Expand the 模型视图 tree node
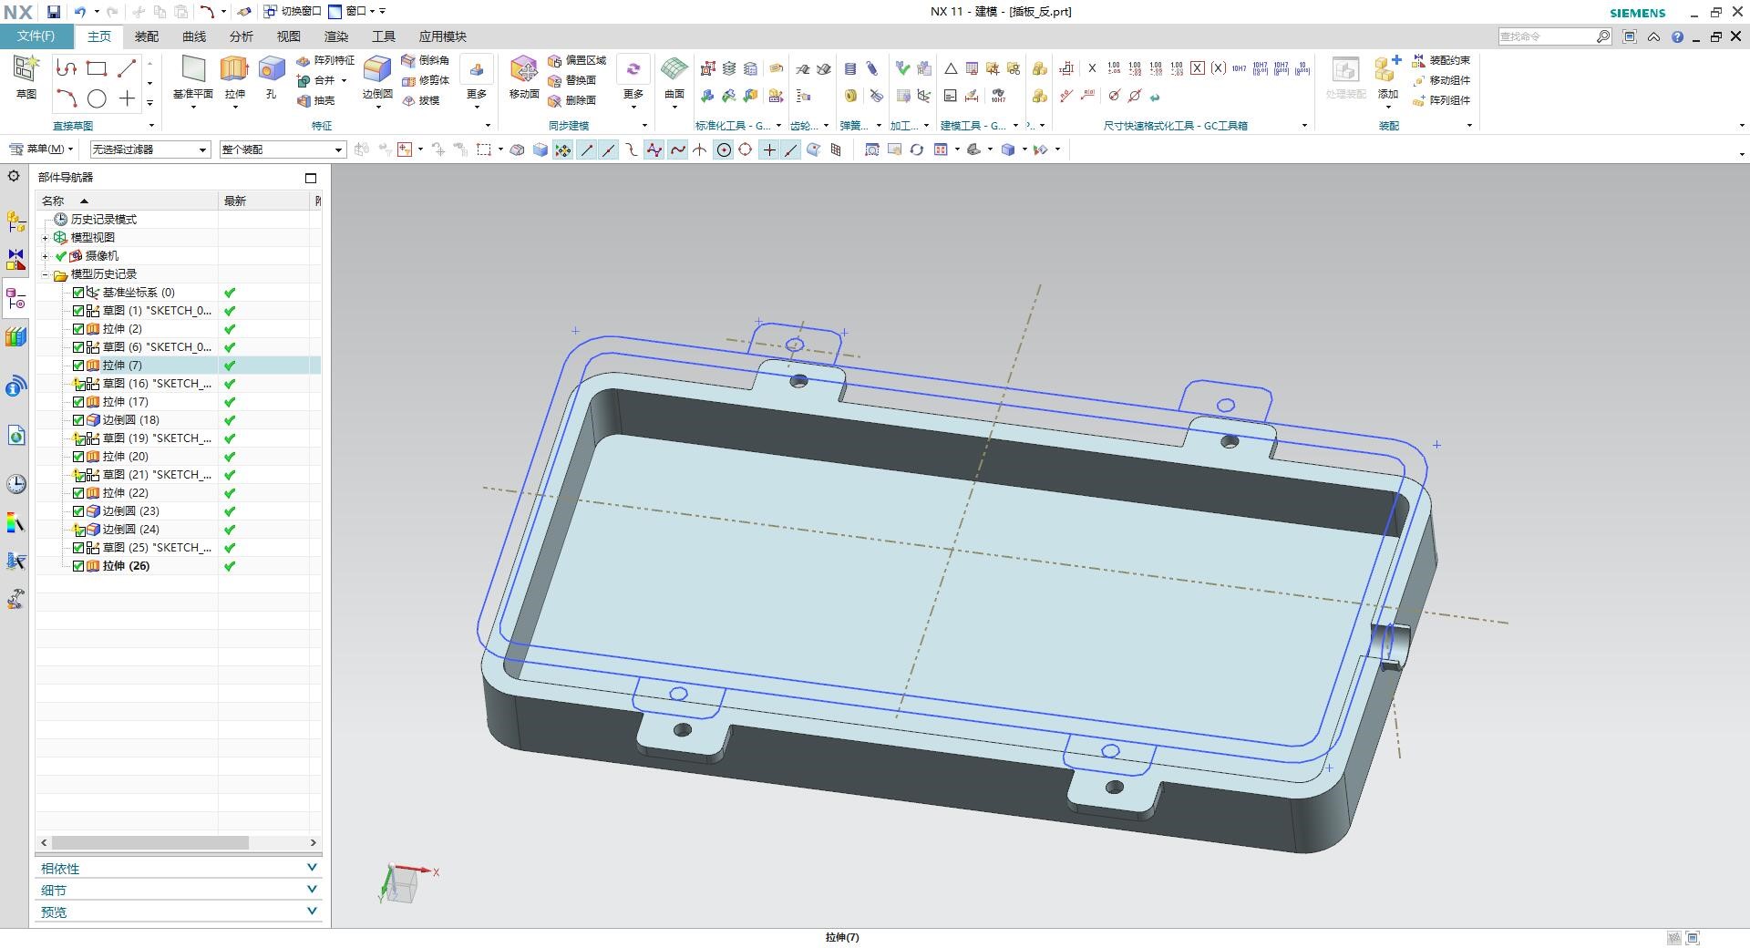 [45, 238]
